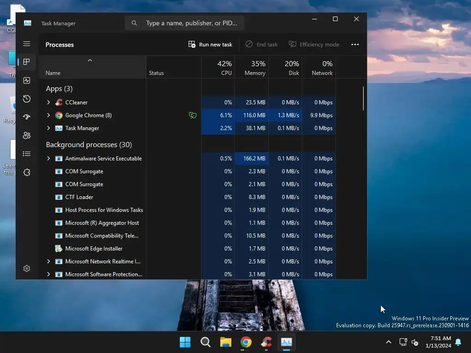Open the Windows Start button
Image resolution: width=471 pixels, height=353 pixels.
[185, 342]
